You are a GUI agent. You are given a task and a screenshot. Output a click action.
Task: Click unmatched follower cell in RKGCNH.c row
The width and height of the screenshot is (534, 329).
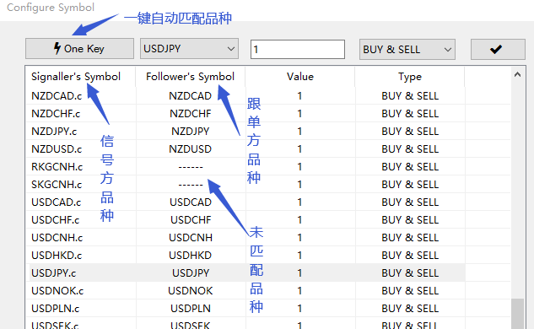191,167
